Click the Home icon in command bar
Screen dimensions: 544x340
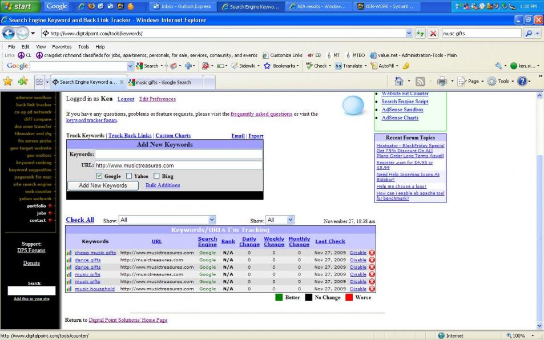[399, 82]
